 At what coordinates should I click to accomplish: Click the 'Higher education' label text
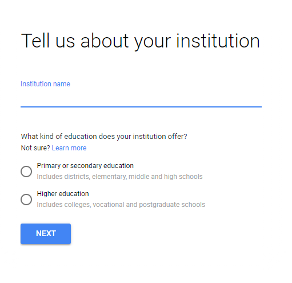pos(63,194)
